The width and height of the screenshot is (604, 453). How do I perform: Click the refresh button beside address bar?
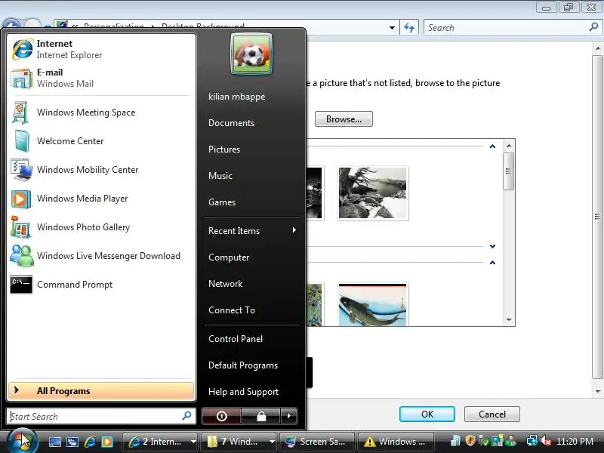click(409, 28)
